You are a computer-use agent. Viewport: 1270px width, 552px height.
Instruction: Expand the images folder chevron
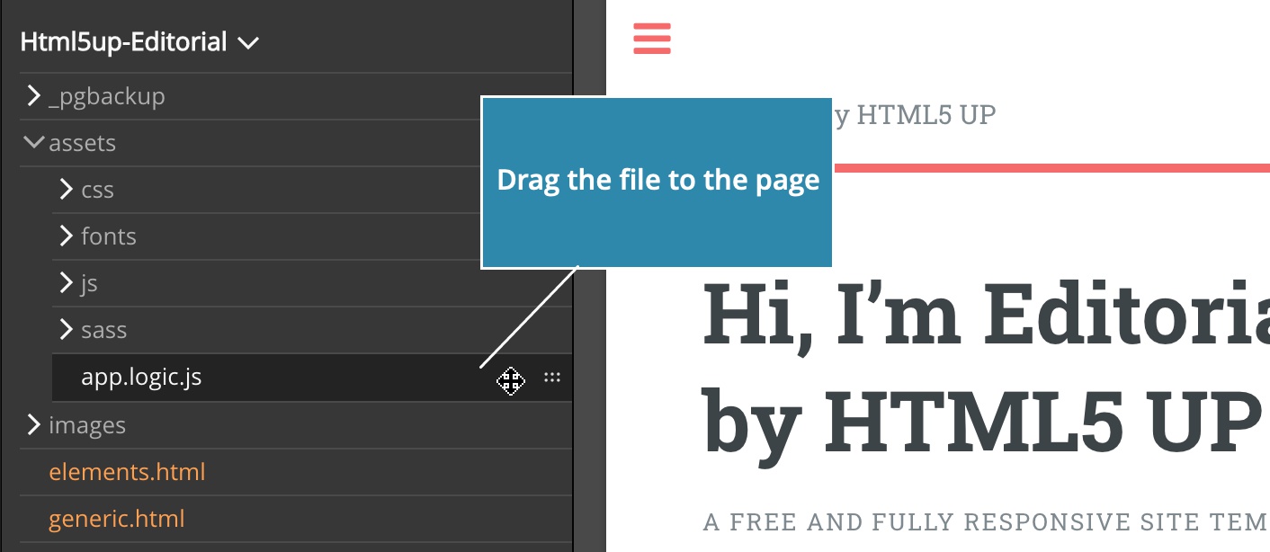coord(34,424)
